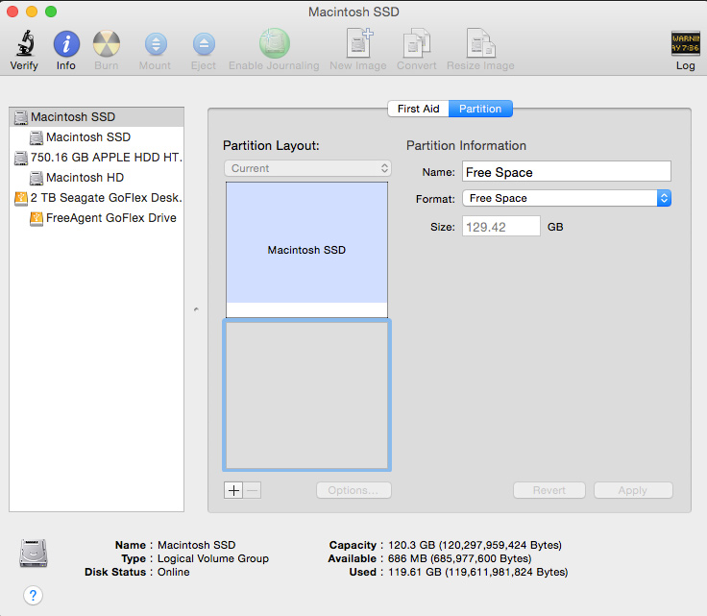The width and height of the screenshot is (707, 616).
Task: Click the Size field showing 129.42
Action: (x=500, y=226)
